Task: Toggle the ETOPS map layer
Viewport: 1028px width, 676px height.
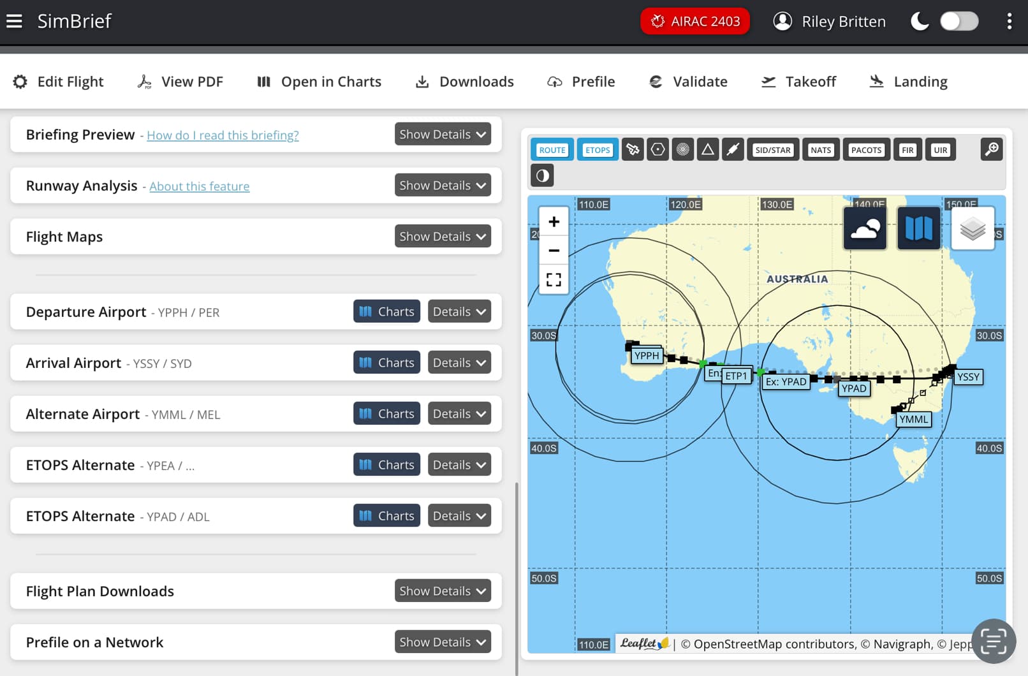Action: coord(598,150)
